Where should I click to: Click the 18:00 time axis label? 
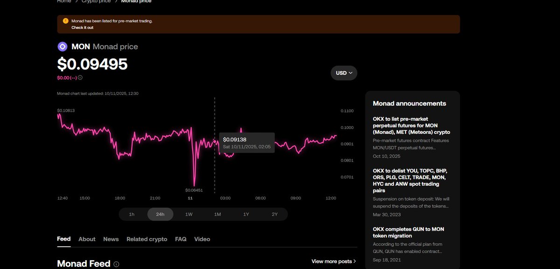tap(120, 198)
